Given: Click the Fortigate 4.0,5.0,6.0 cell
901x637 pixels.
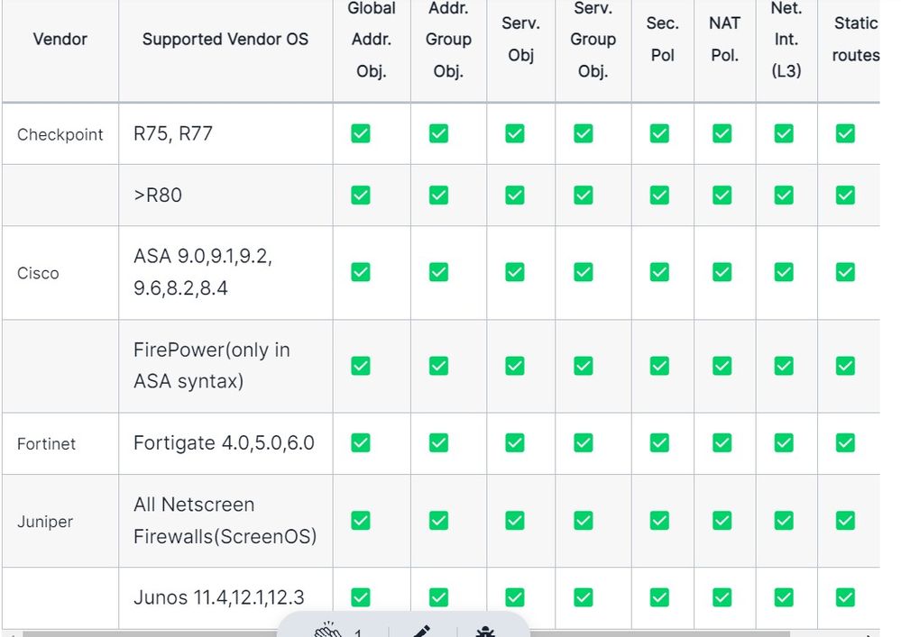Looking at the screenshot, I should (224, 443).
